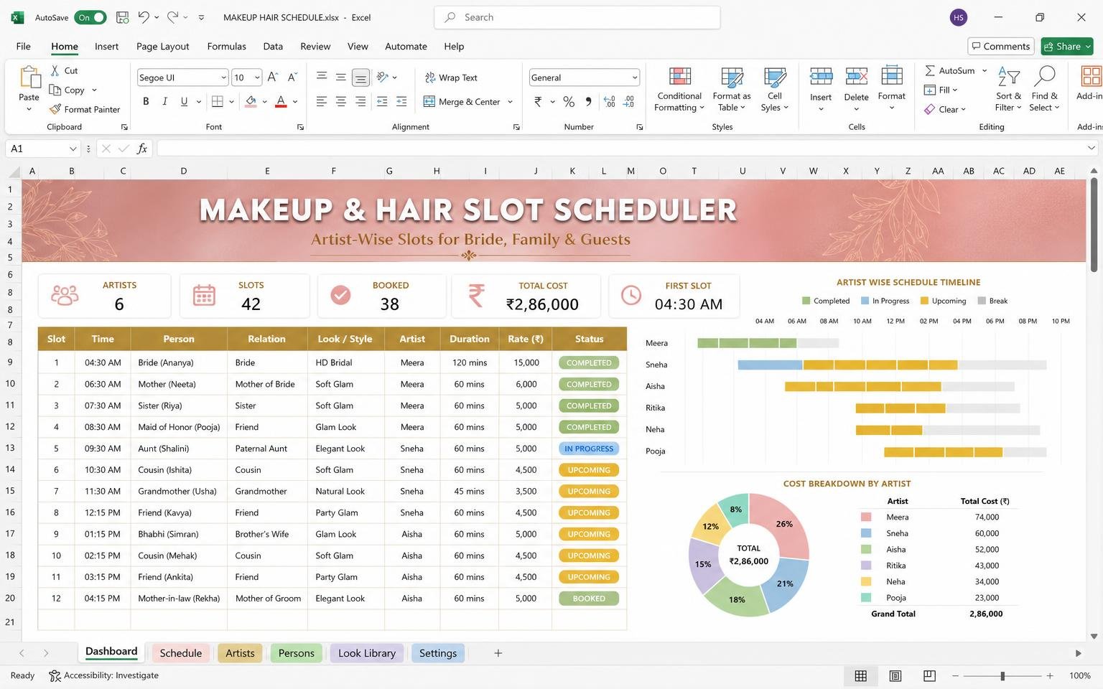Click the vertical scrollbar thumb
This screenshot has width=1103, height=689.
(1094, 225)
